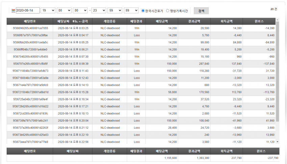
Task: Click the scrollbar up arrow
Action: [277, 20]
